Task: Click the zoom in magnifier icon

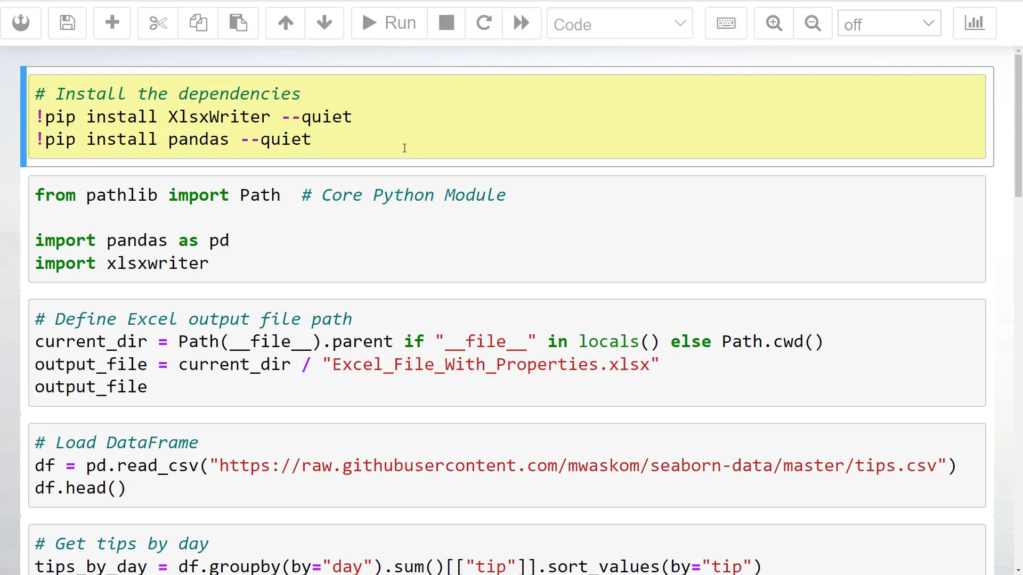Action: [x=774, y=23]
